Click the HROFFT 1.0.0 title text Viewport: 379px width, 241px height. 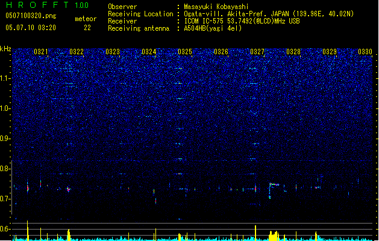tap(48, 5)
